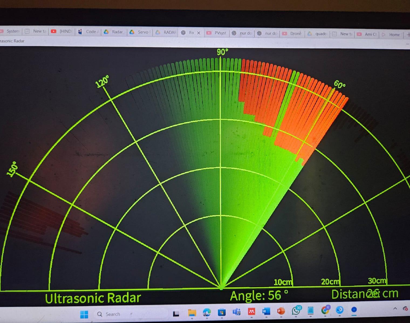410x323 pixels.
Task: Switch to the System browser tab
Action: pos(13,31)
